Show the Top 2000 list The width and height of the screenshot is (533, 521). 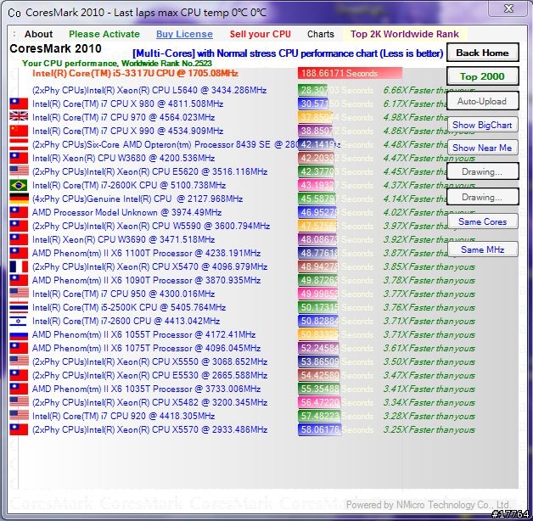click(482, 76)
